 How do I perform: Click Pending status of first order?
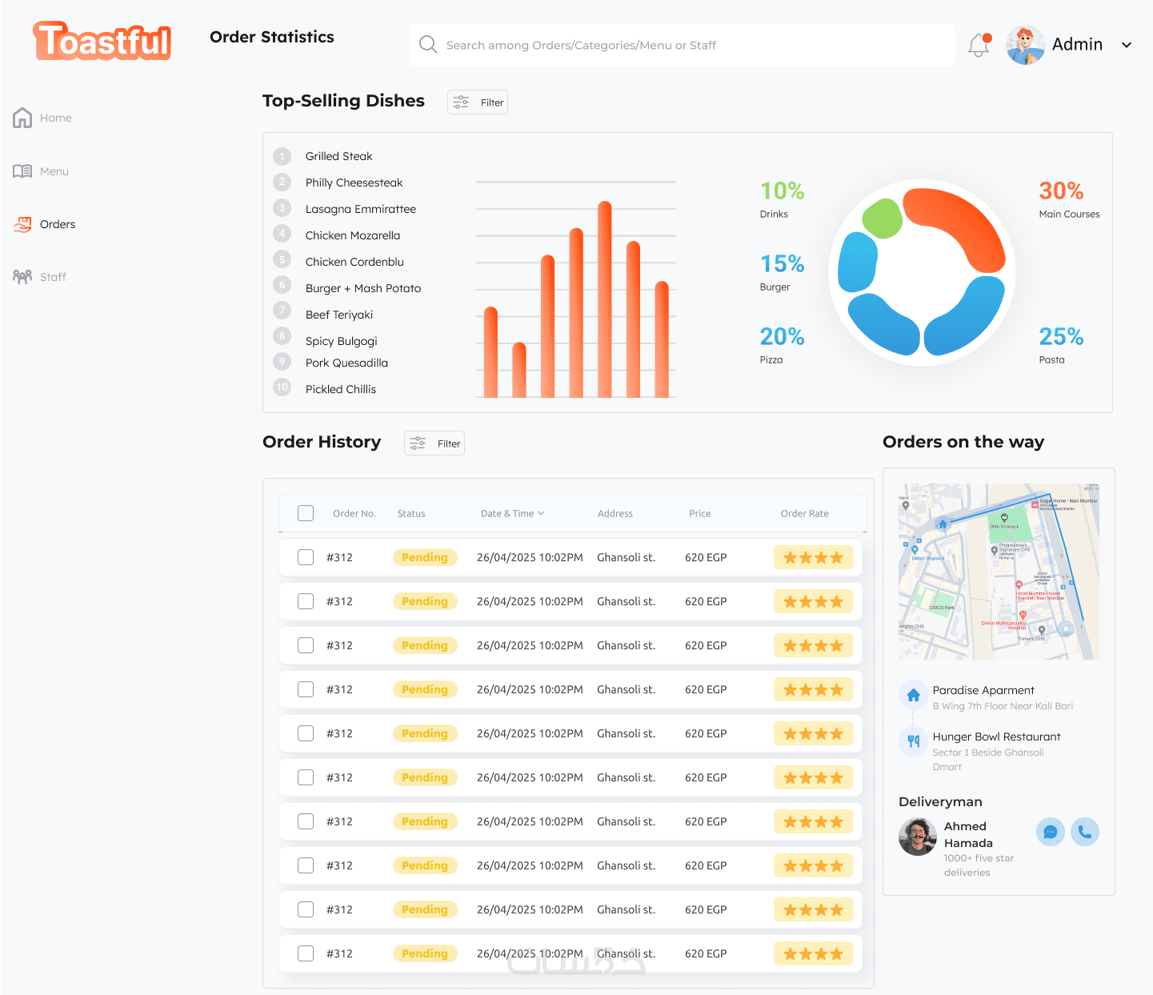click(x=425, y=557)
